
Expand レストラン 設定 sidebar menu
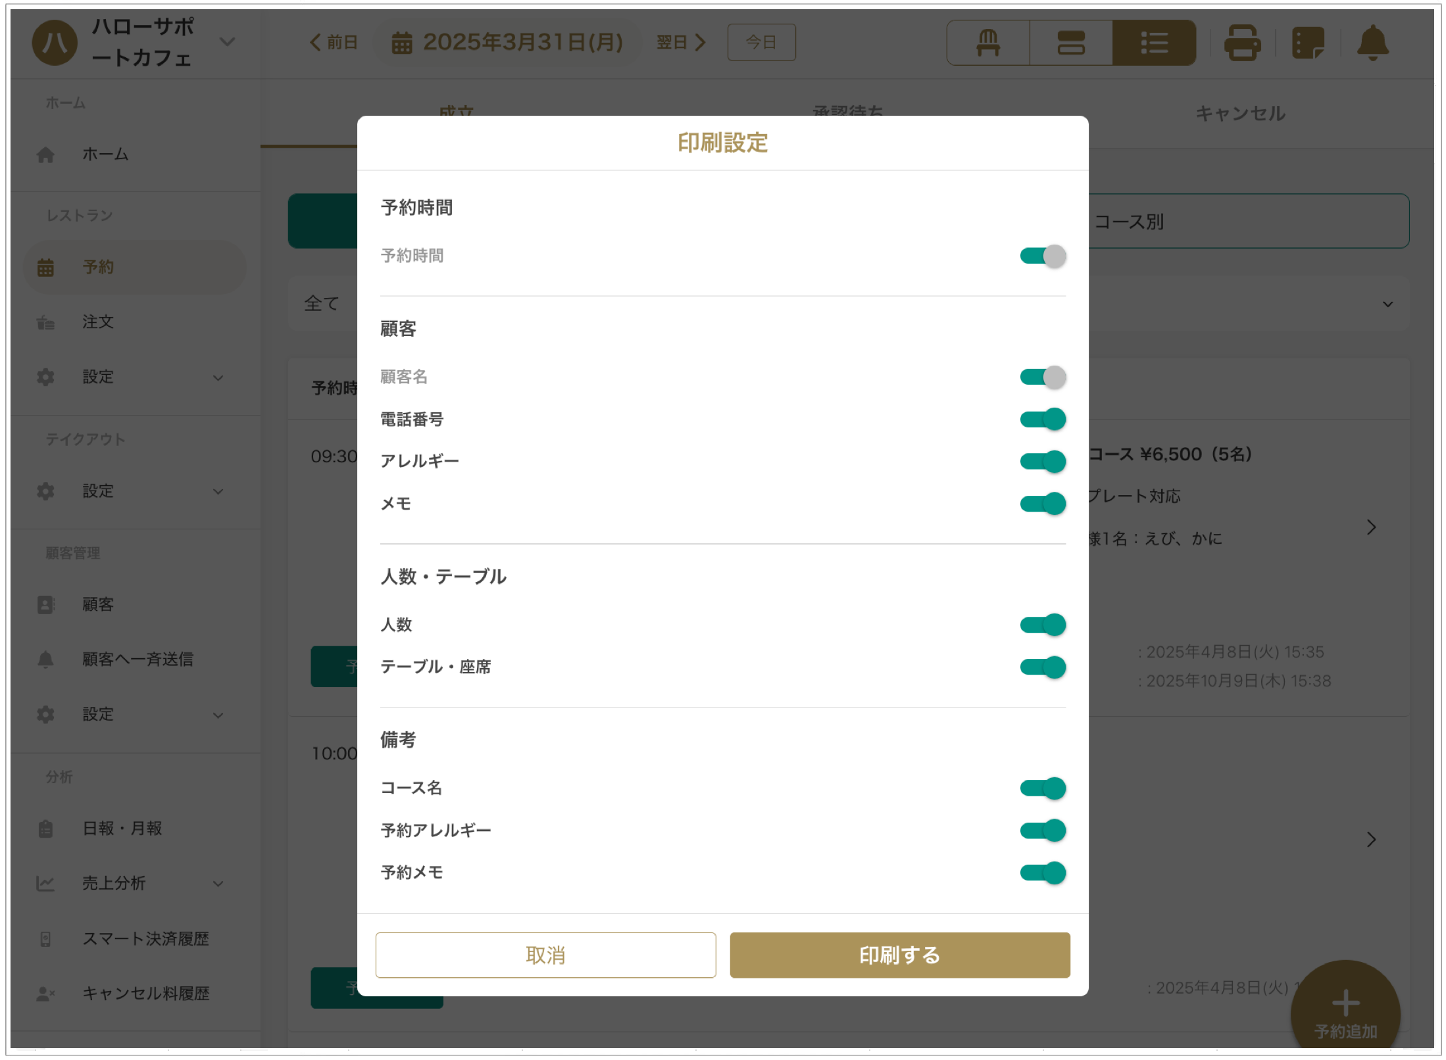point(218,378)
